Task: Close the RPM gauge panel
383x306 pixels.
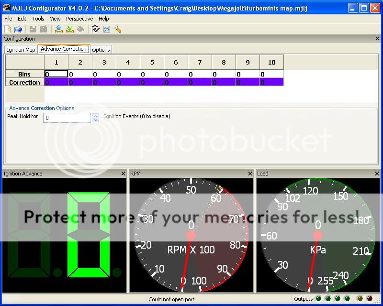Action: coord(250,174)
